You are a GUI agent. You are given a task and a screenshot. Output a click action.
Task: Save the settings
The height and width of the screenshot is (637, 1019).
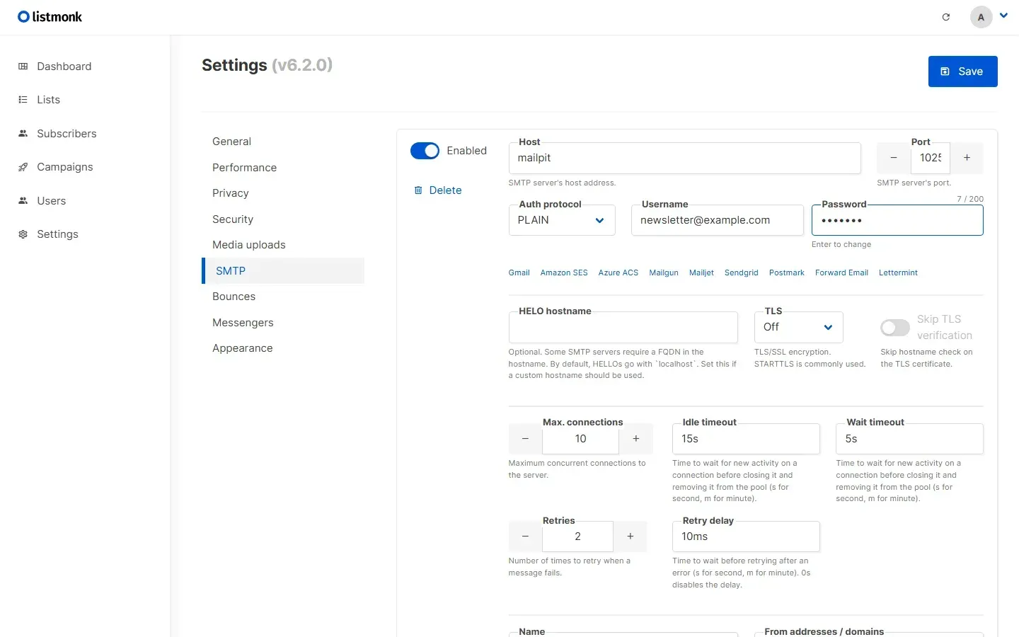tap(962, 71)
